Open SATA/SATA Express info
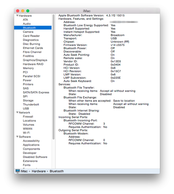This screenshot has height=194, width=174. click(x=36, y=92)
